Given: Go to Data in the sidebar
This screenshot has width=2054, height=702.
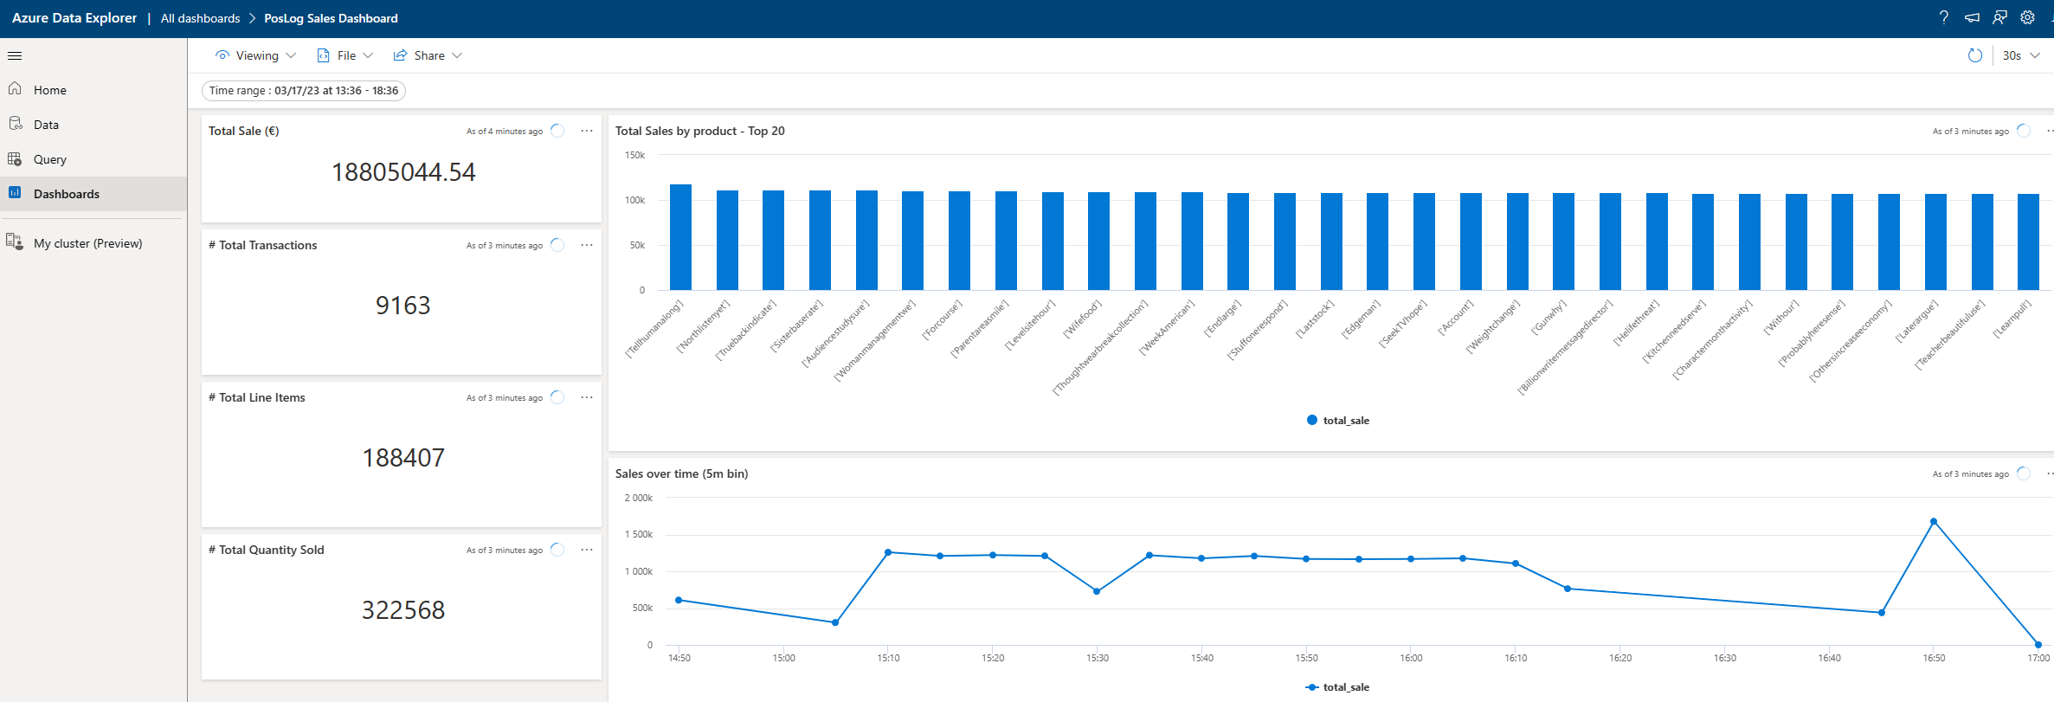Looking at the screenshot, I should [93, 125].
